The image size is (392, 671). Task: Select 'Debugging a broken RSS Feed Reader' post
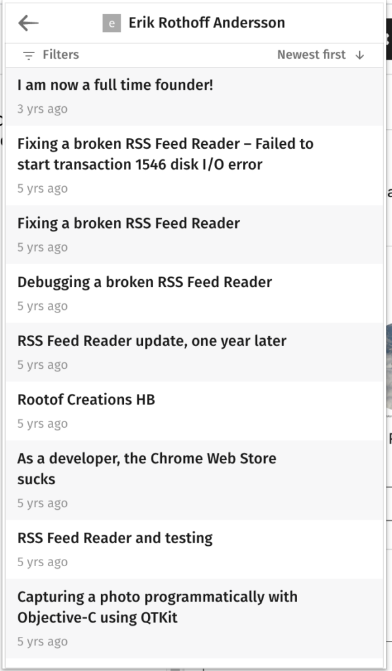pyautogui.click(x=194, y=294)
